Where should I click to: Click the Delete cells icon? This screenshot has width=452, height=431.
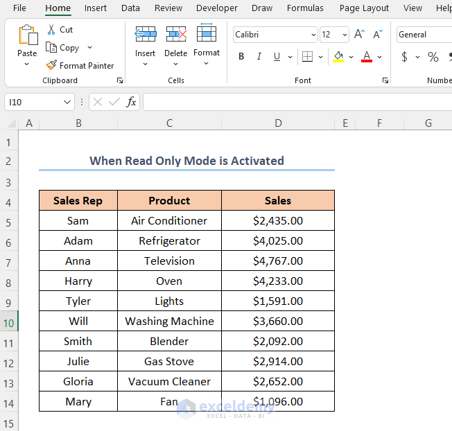[x=175, y=35]
